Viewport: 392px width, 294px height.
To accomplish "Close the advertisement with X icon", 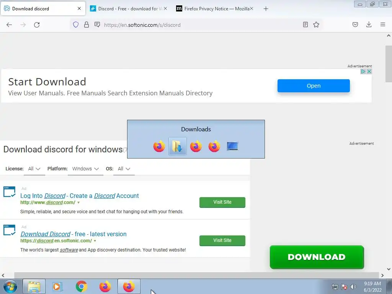I will pos(369,72).
